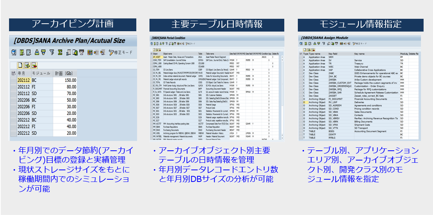Image resolution: width=433 pixels, height=215 pixels.
Task: Click the funnel filter icon in Archive Plan toolbar
Action: [52, 52]
